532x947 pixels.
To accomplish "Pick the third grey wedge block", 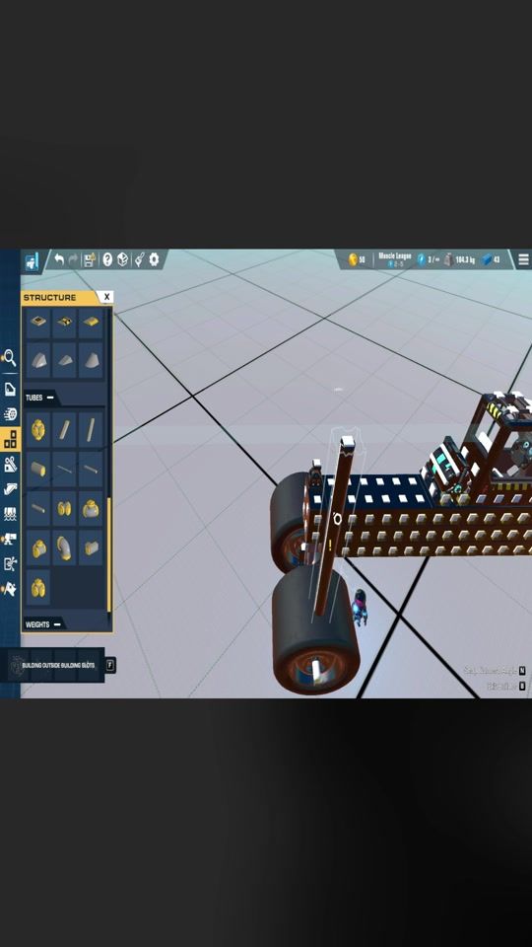I will coord(91,360).
